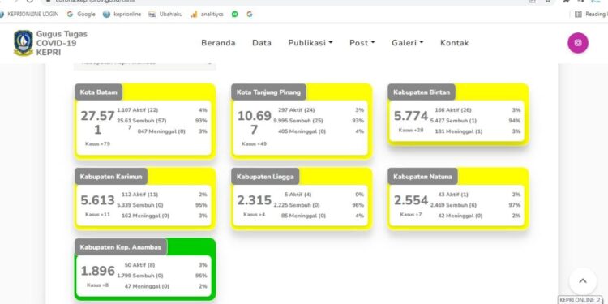Click 'Kasus +79' in Kota Batam card

[98, 143]
